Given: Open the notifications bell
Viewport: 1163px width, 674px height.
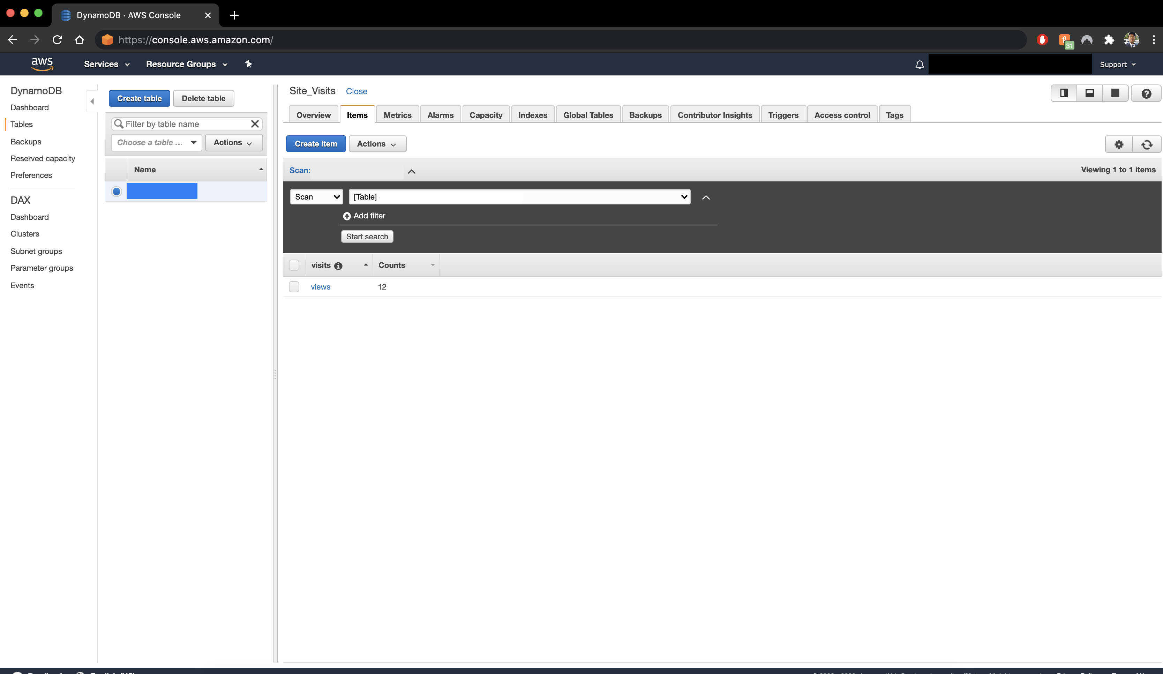Looking at the screenshot, I should pos(919,64).
